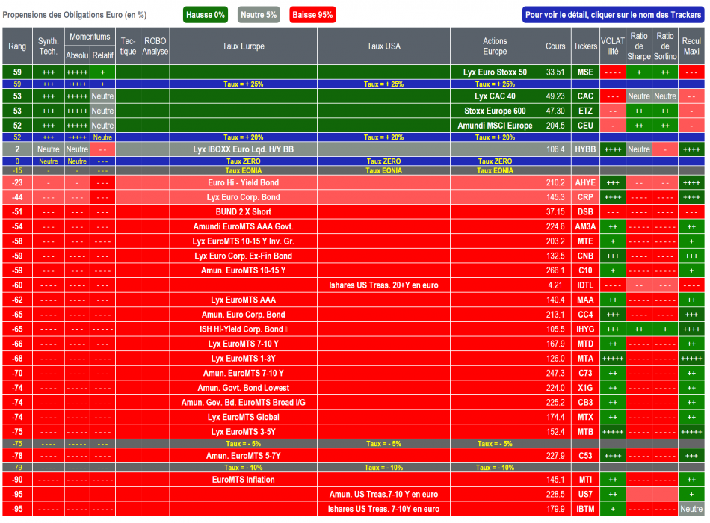Viewport: 710px width, 523px height.
Task: Click the Amun. Euro Corp. Bond name
Action: pos(244,315)
